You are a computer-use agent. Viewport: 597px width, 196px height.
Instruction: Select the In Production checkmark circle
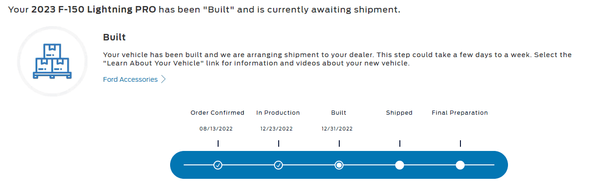click(x=278, y=165)
